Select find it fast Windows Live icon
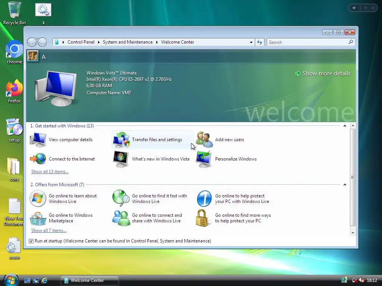The height and width of the screenshot is (286, 382). 121,198
